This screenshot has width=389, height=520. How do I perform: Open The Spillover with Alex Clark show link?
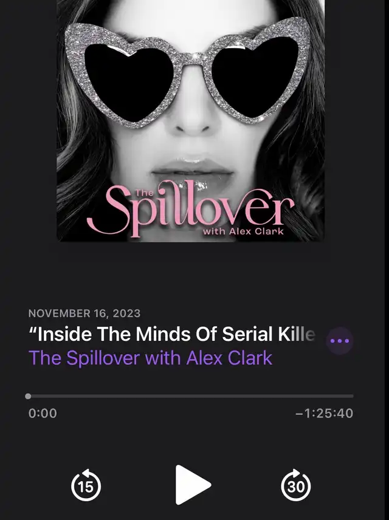pyautogui.click(x=150, y=358)
